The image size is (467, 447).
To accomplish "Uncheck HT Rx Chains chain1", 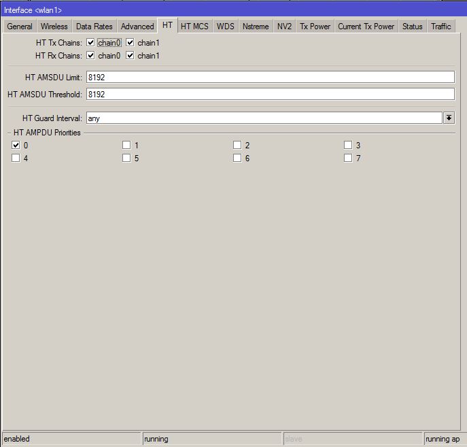I will 130,55.
